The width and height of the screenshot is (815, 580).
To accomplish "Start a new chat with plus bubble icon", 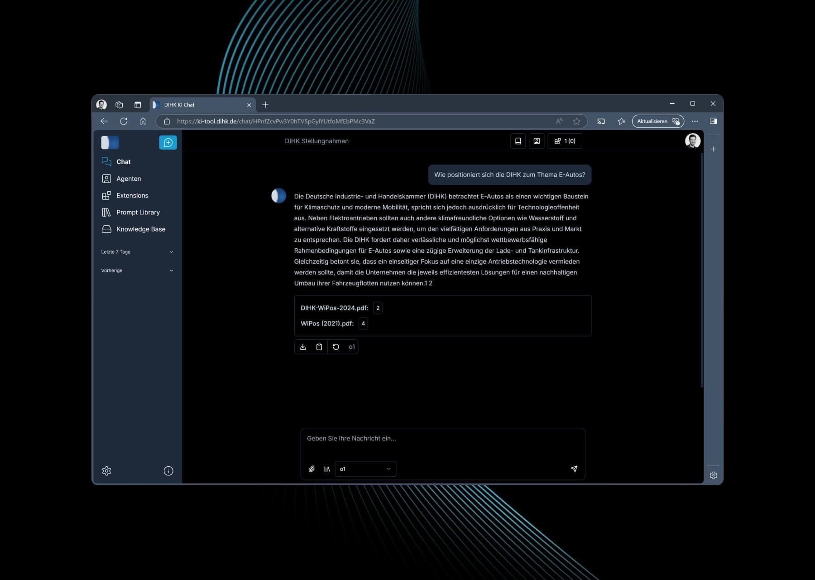I will point(168,142).
